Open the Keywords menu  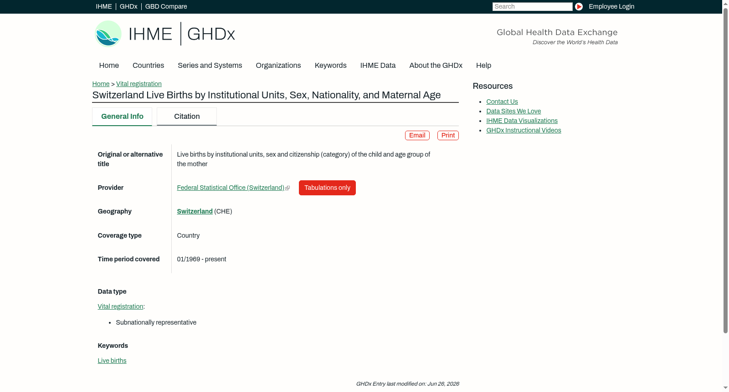point(331,66)
